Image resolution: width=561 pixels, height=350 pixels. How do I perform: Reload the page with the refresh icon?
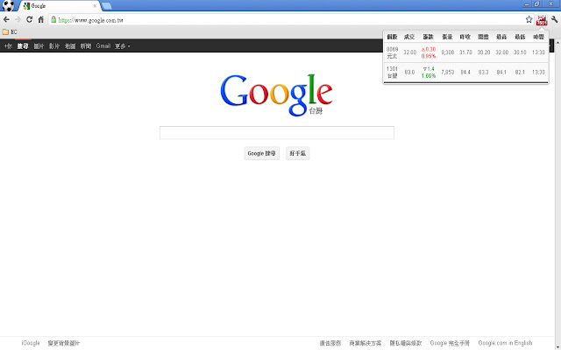pos(29,19)
